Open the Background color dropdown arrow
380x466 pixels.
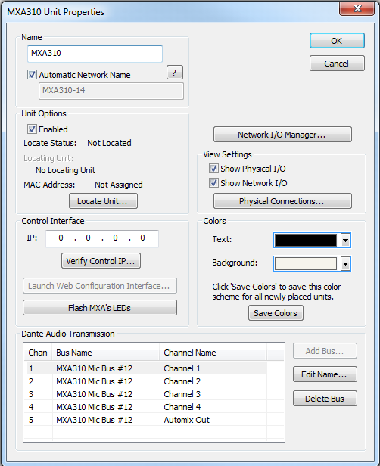pos(345,263)
